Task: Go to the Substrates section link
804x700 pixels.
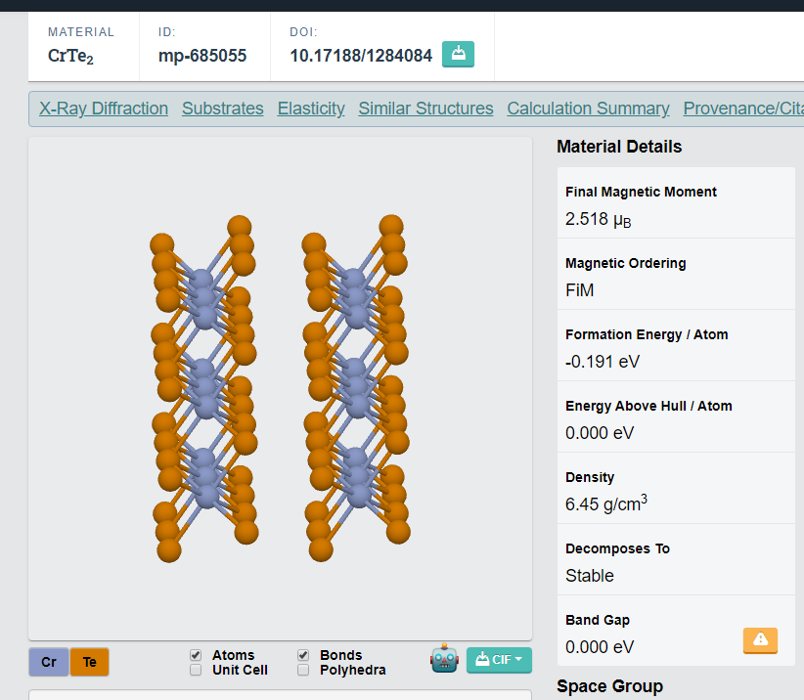Action: [223, 109]
